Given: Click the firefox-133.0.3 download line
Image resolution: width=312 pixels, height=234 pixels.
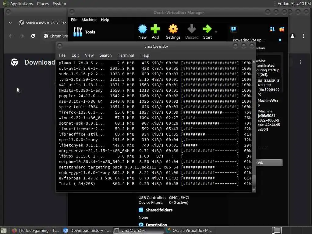Looking at the screenshot, I should pos(155,112).
